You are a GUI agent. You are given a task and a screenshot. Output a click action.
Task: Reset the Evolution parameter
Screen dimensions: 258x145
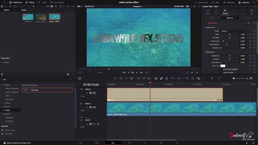pyautogui.click(x=254, y=48)
